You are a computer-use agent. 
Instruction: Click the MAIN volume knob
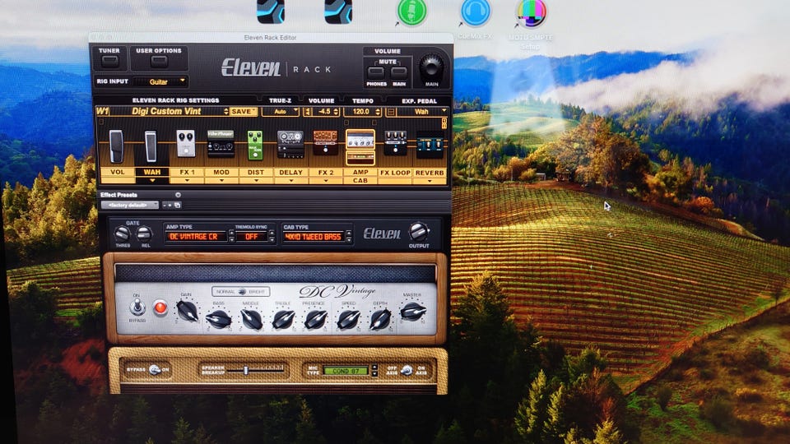(431, 67)
